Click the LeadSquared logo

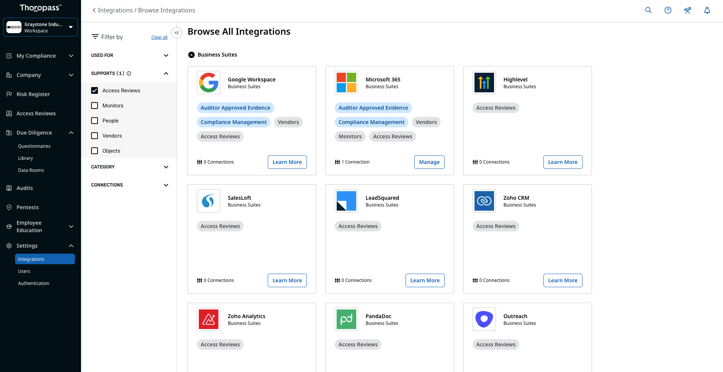tap(346, 201)
